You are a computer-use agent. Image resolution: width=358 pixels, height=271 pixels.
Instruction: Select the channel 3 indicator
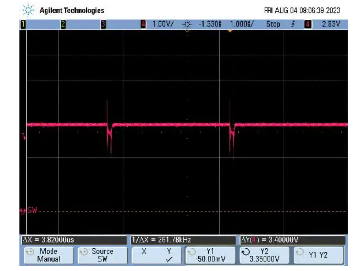click(x=103, y=24)
